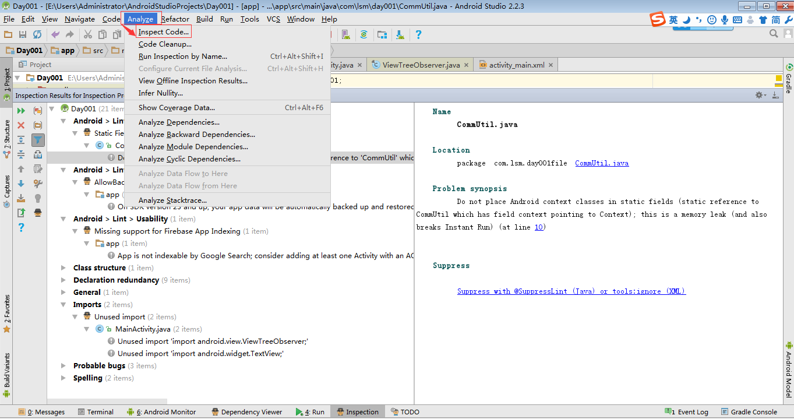Select MainActivity.java (2 items) row

pyautogui.click(x=149, y=329)
